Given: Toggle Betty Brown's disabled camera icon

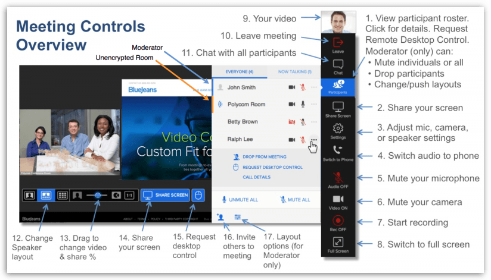Looking at the screenshot, I should pos(292,121).
